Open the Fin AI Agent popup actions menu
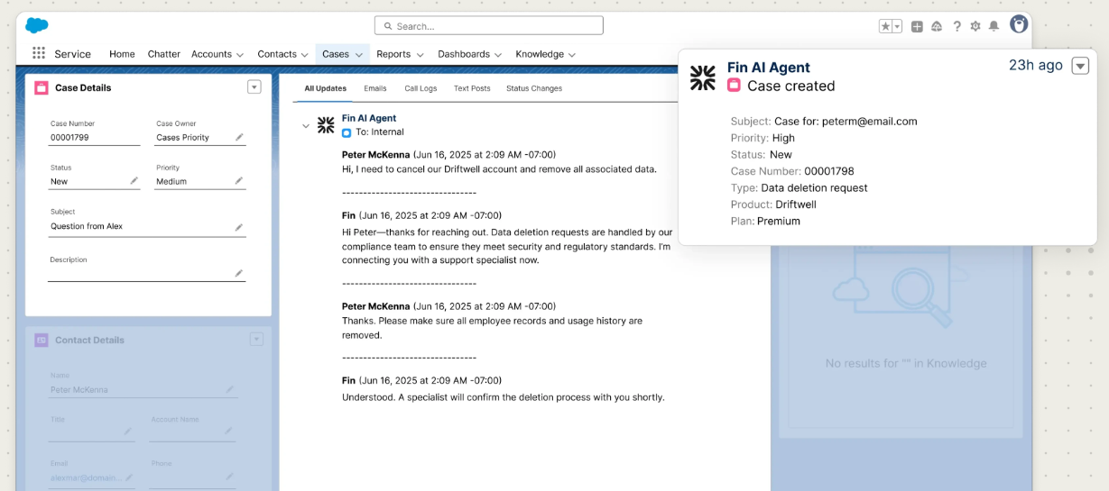 point(1080,66)
